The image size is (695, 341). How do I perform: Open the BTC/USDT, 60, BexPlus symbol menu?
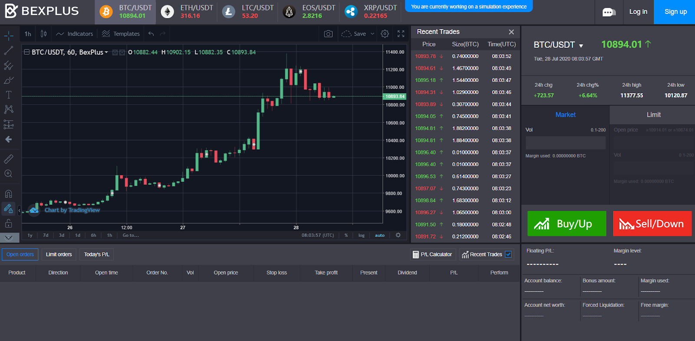69,52
